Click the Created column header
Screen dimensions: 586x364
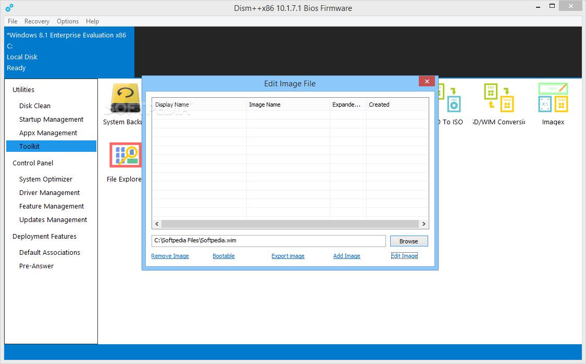click(397, 105)
